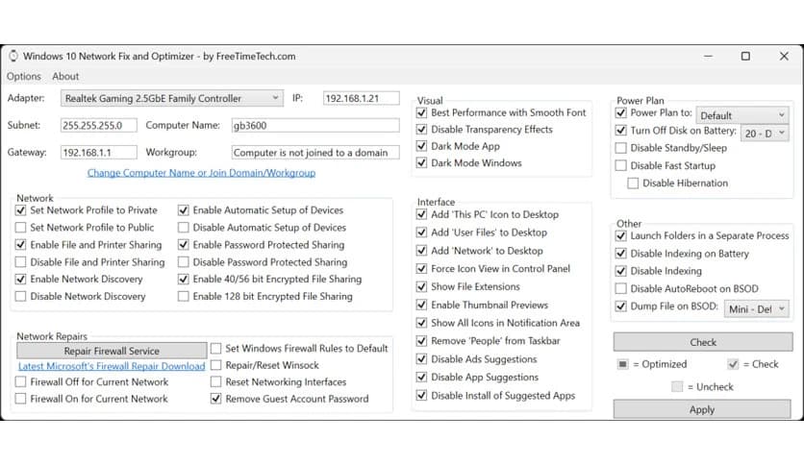Image resolution: width=804 pixels, height=465 pixels.
Task: Click the Workgroup field
Action: coord(315,152)
